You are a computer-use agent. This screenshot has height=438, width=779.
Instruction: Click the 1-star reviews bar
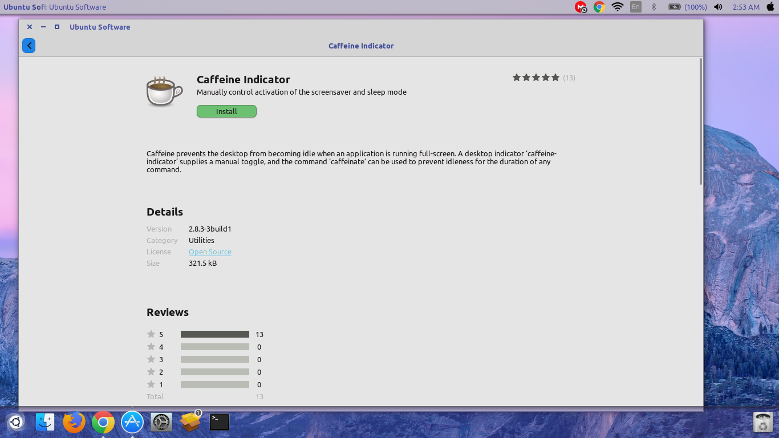click(x=215, y=384)
